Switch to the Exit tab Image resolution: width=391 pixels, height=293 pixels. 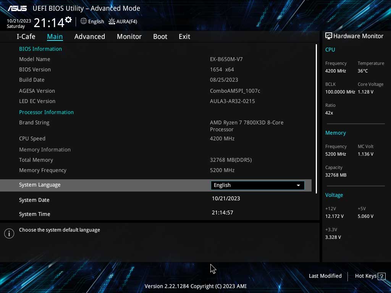[184, 37]
